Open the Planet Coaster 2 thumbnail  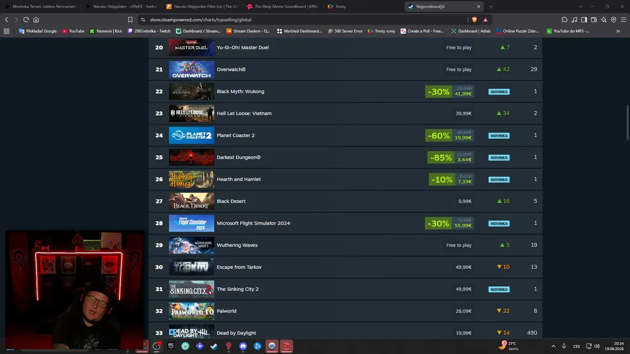[191, 135]
